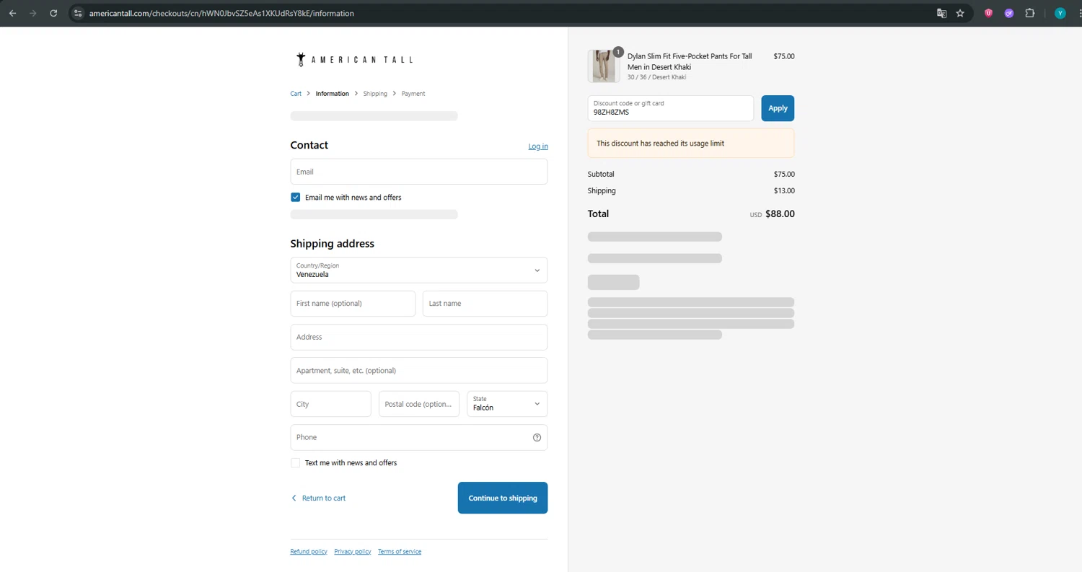
Task: Go back using the browser back arrow
Action: coord(12,13)
